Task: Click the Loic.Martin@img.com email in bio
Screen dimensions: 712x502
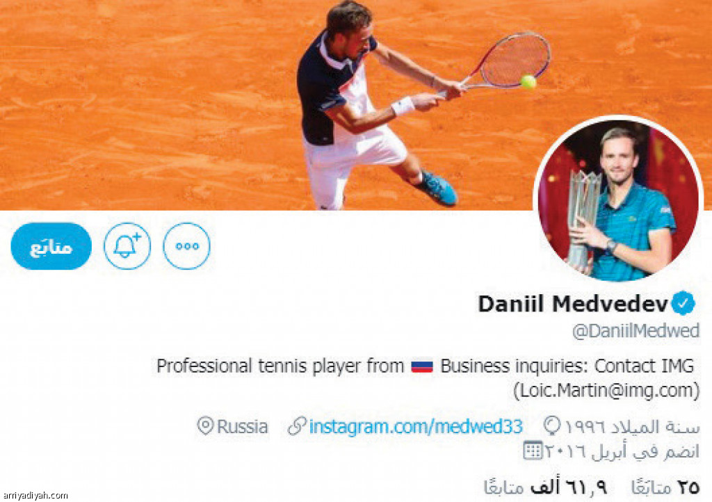Action: tap(606, 390)
